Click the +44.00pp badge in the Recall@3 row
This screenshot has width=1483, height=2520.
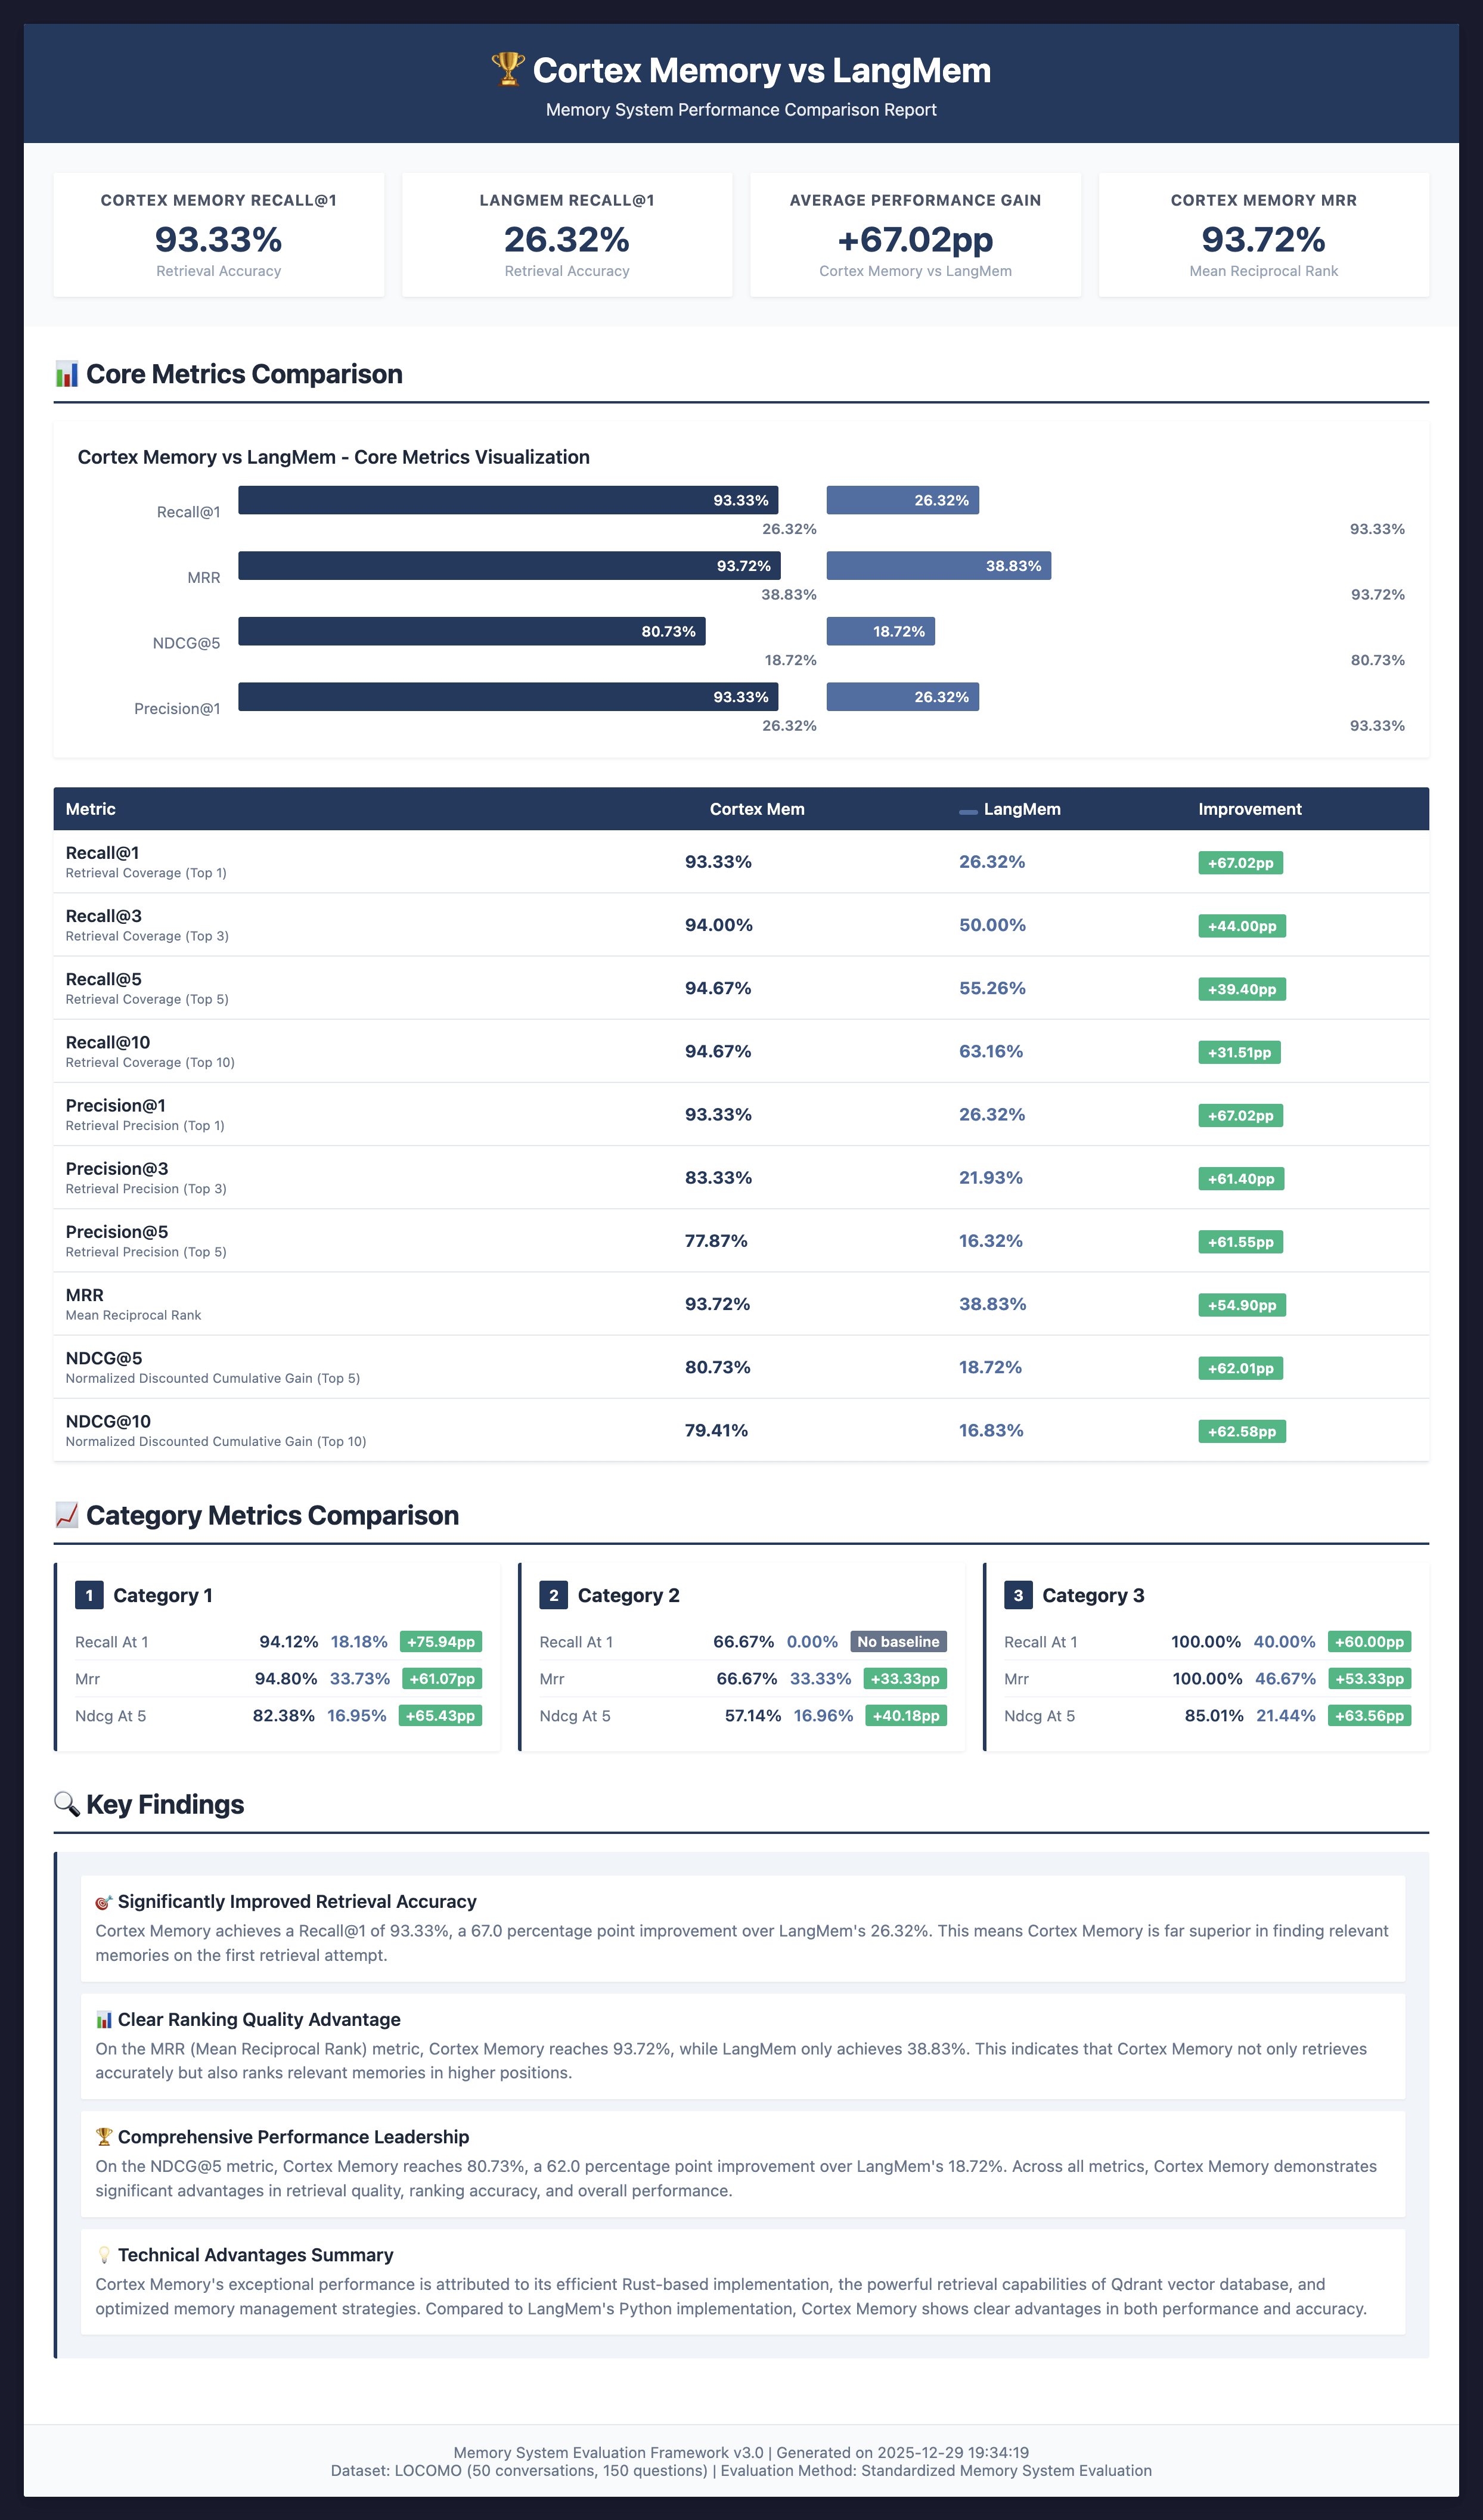pyautogui.click(x=1241, y=926)
